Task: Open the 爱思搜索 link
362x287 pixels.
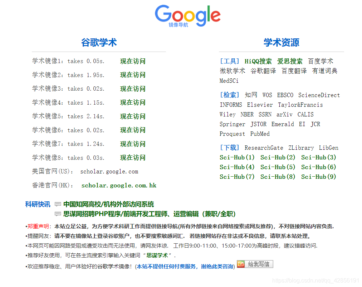Action: tap(290, 61)
